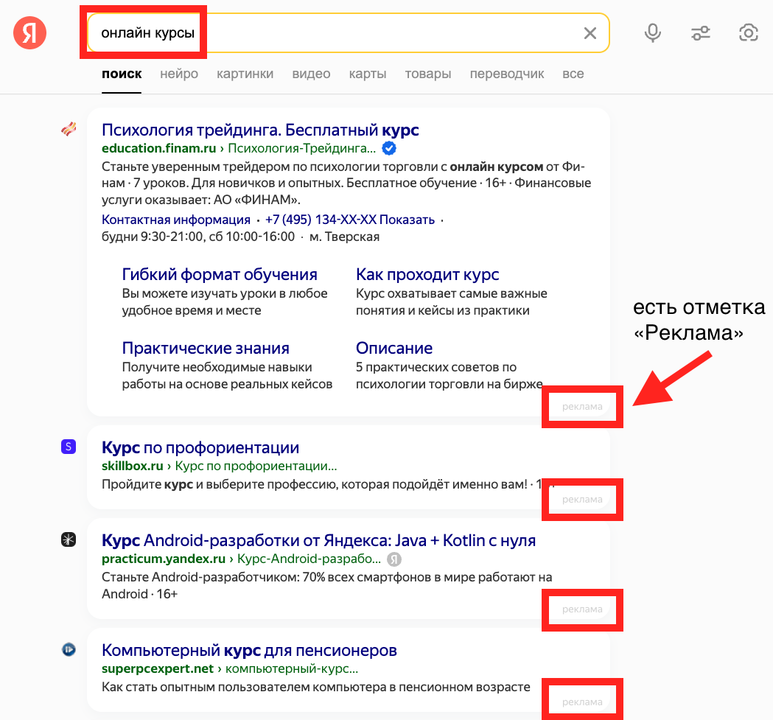The width and height of the screenshot is (773, 720).
Task: Open sitelink «Описание»
Action: pos(394,348)
